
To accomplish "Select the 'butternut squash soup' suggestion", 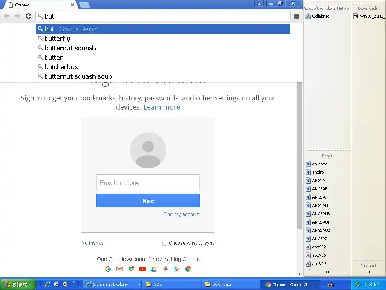I will tap(163, 76).
